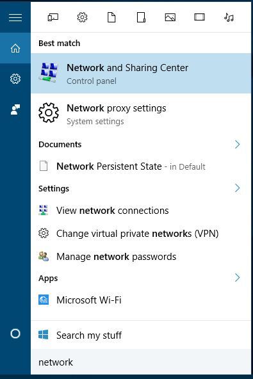Filter results by Documents icon
The image size is (253, 379).
pos(111,17)
